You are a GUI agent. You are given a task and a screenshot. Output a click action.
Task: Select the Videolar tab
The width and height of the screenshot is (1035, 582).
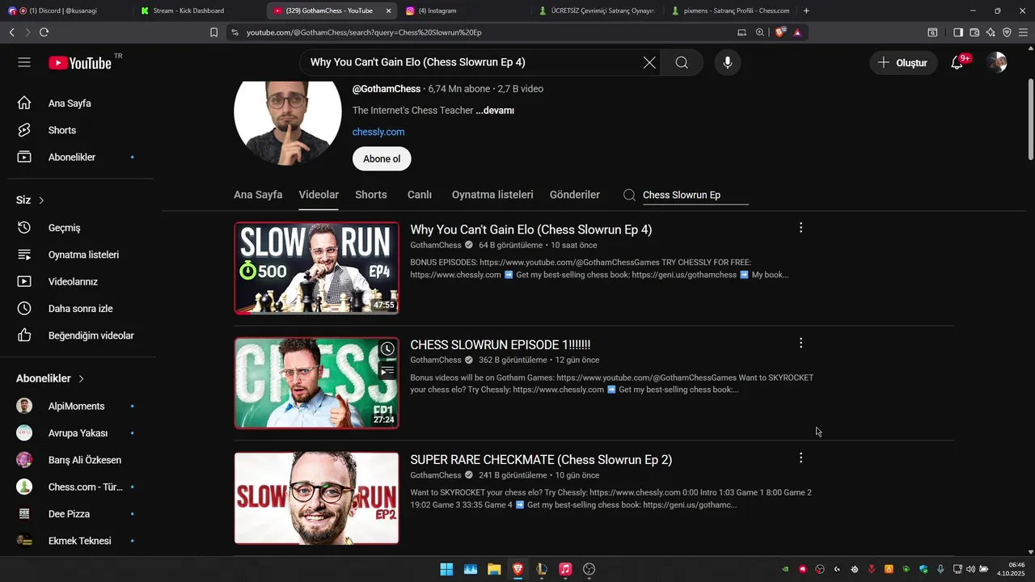pyautogui.click(x=319, y=195)
